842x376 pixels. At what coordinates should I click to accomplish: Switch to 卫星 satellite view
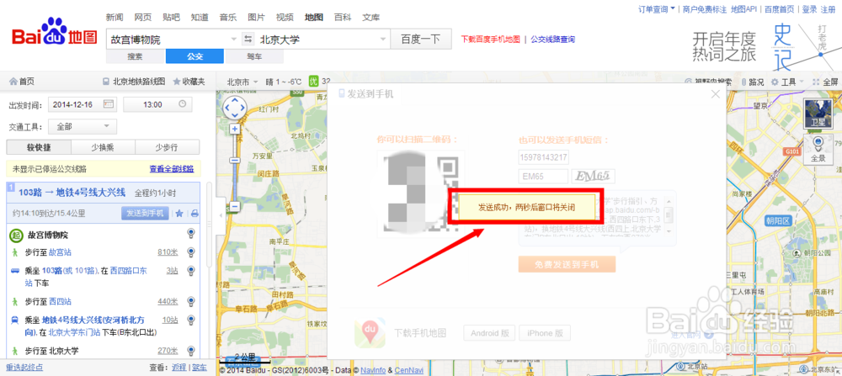click(818, 114)
